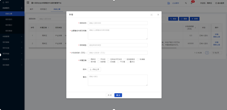The width and height of the screenshot is (227, 110).
Task: Click 跟踪上报 link in row 600000
Action: point(216,45)
